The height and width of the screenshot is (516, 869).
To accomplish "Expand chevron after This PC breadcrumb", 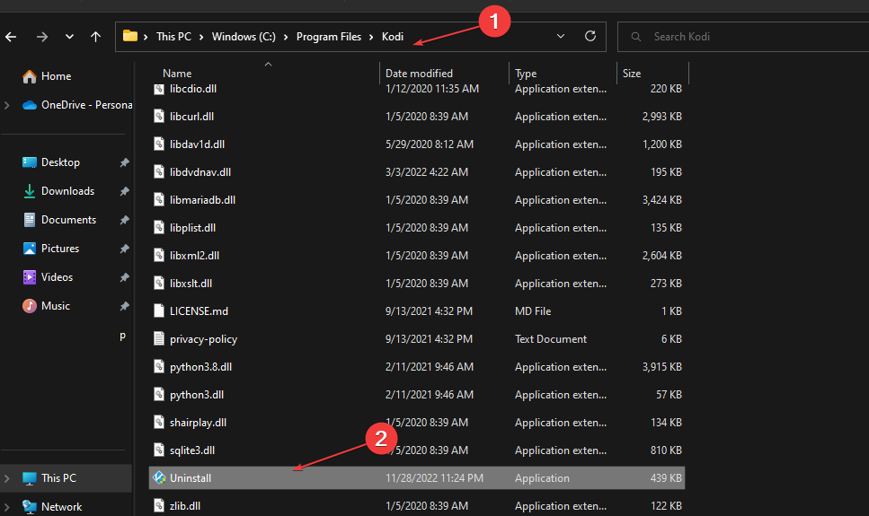I will (x=201, y=37).
